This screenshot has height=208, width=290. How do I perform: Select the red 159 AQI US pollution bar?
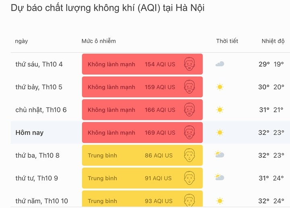tap(142, 87)
